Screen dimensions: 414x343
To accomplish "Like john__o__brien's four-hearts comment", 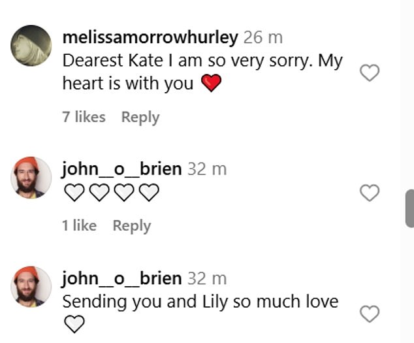I will point(370,193).
